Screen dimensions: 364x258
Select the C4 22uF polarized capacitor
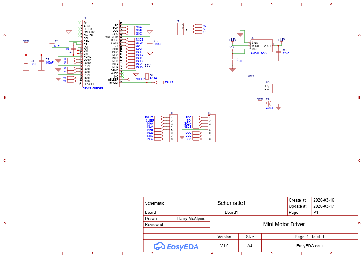click(26, 63)
